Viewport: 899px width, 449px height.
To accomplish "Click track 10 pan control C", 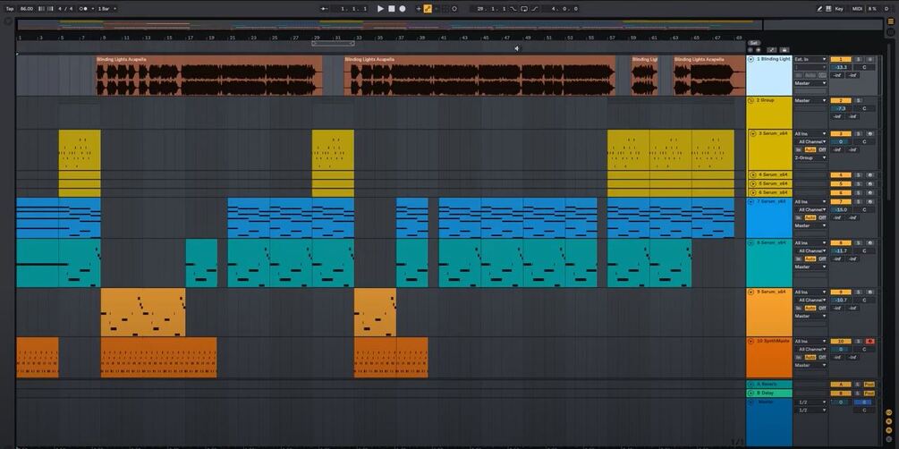I will pos(865,349).
